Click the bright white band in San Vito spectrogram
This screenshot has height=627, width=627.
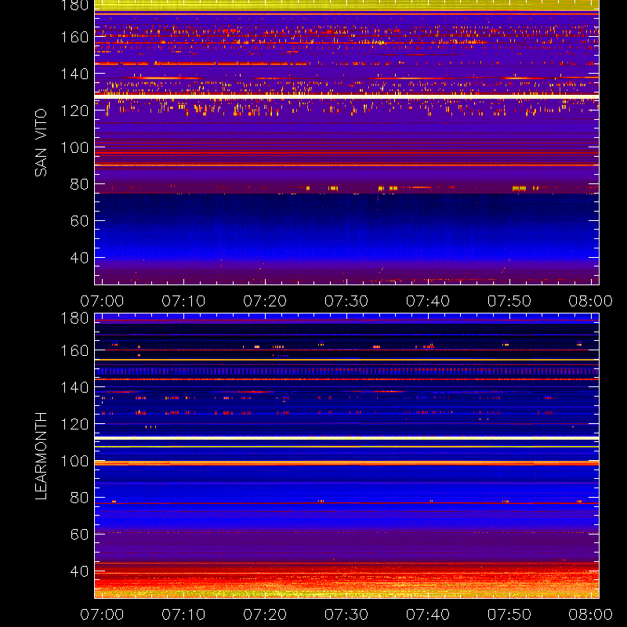(x=346, y=96)
